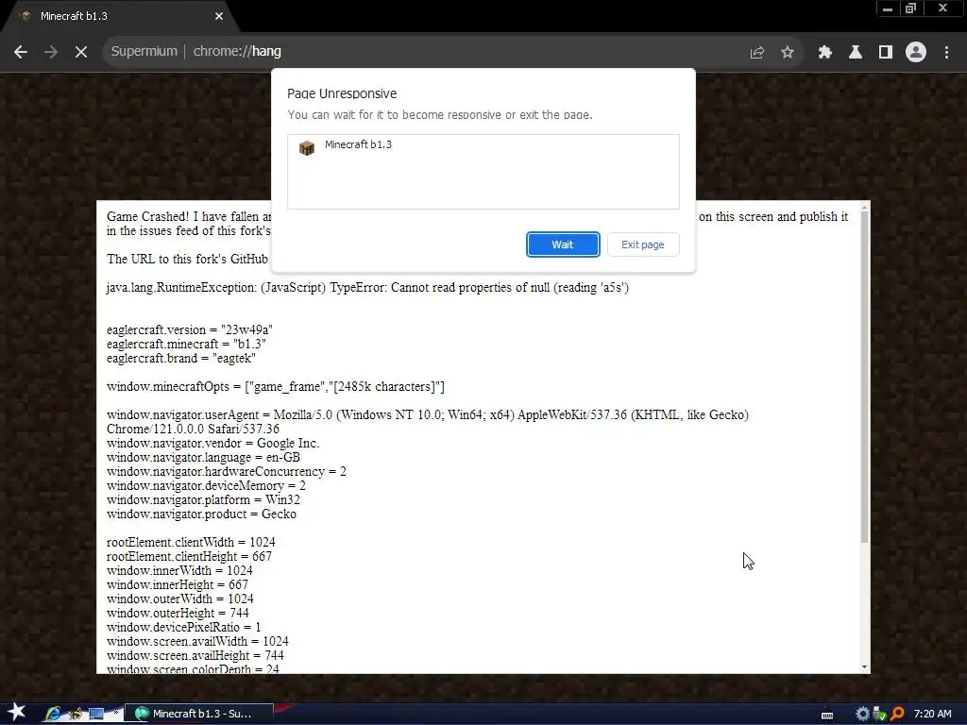The height and width of the screenshot is (725, 967).
Task: Click the window.outerWidth = 1024 line
Action: [x=180, y=599]
